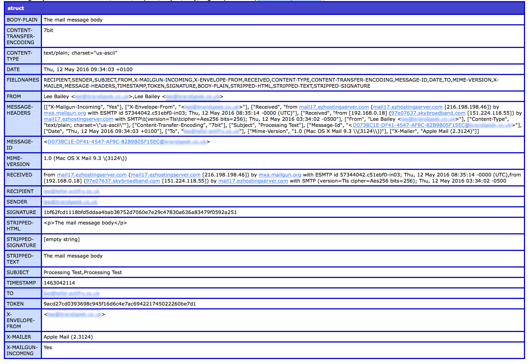Image resolution: width=530 pixels, height=364 pixels.
Task: Collapse the X-MAILGUN-INCOMING row label
Action: (22, 350)
